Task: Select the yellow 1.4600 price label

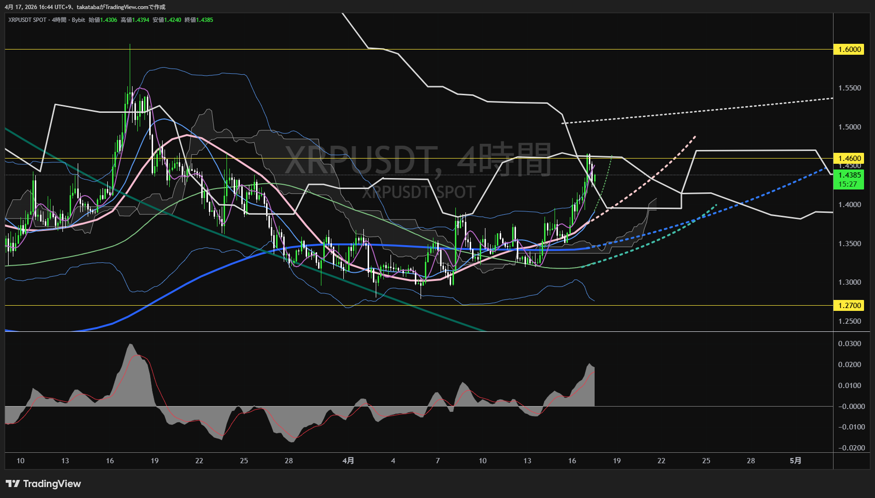Action: tap(849, 158)
